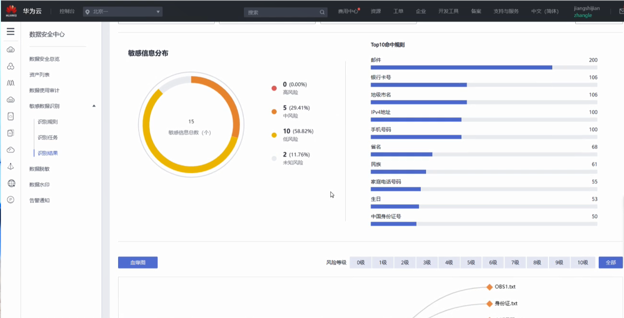Image resolution: width=624 pixels, height=318 pixels.
Task: Switch language via 中文(简体)
Action: [545, 11]
